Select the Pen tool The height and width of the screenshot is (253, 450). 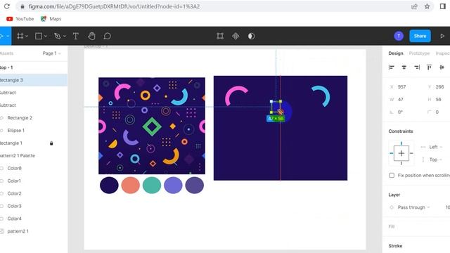point(58,36)
